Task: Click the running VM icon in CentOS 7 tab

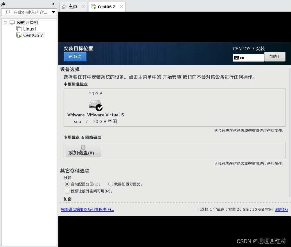Action: pyautogui.click(x=94, y=7)
